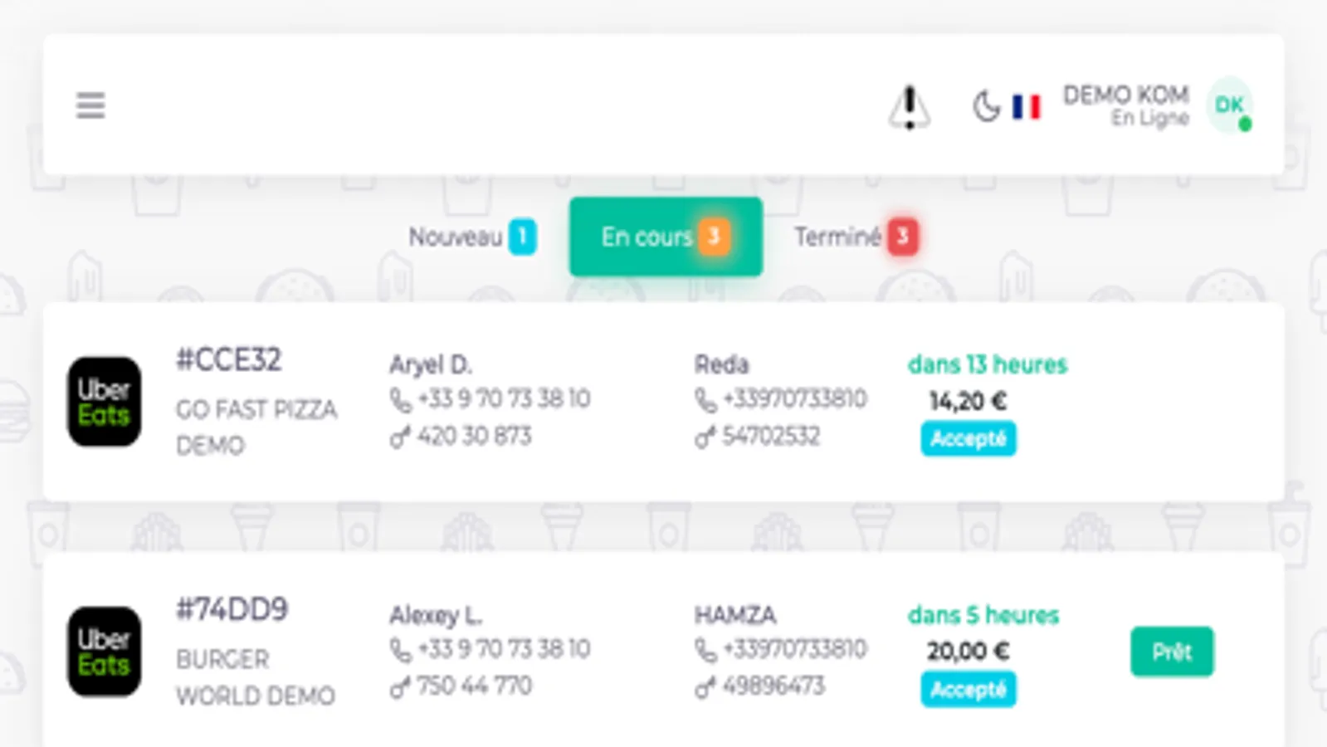Click the Accepté badge on order #74DD9

click(968, 689)
